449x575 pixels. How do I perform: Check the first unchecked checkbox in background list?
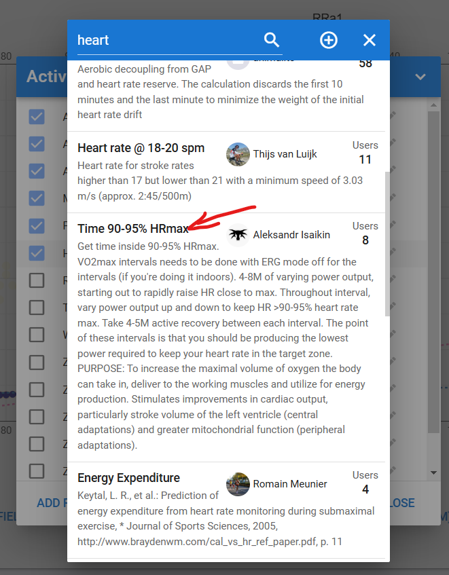37,280
